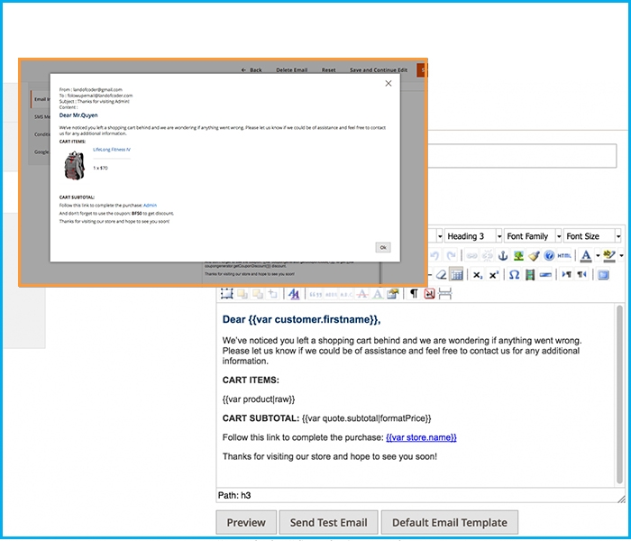Click the Undo icon in editor toolbar
Image resolution: width=631 pixels, height=541 pixels.
[x=434, y=255]
